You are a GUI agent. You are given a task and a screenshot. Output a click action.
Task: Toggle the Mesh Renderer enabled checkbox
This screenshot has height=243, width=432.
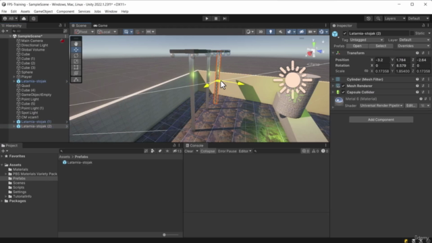[344, 86]
